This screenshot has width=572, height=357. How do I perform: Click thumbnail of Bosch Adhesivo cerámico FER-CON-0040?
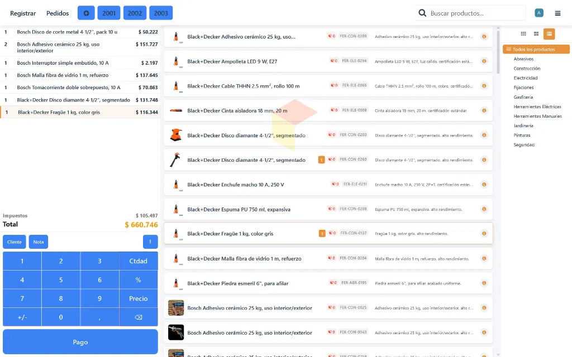click(176, 332)
